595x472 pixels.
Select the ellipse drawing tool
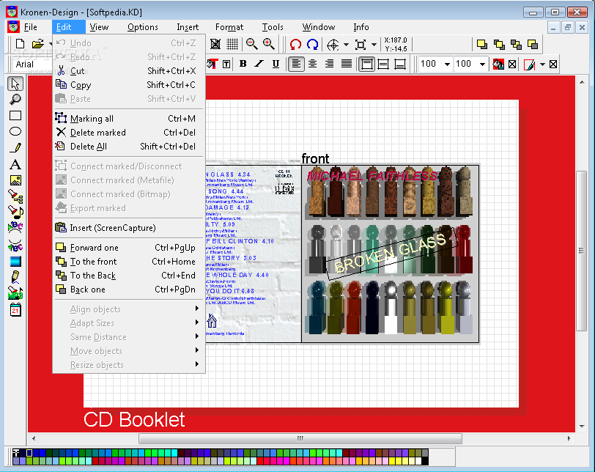coord(15,132)
